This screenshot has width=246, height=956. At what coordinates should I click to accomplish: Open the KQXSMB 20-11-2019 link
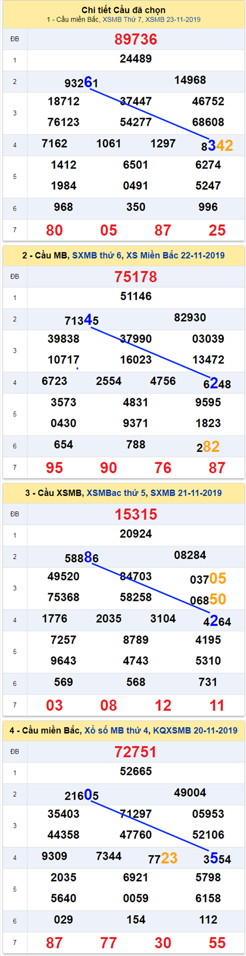coord(195,730)
